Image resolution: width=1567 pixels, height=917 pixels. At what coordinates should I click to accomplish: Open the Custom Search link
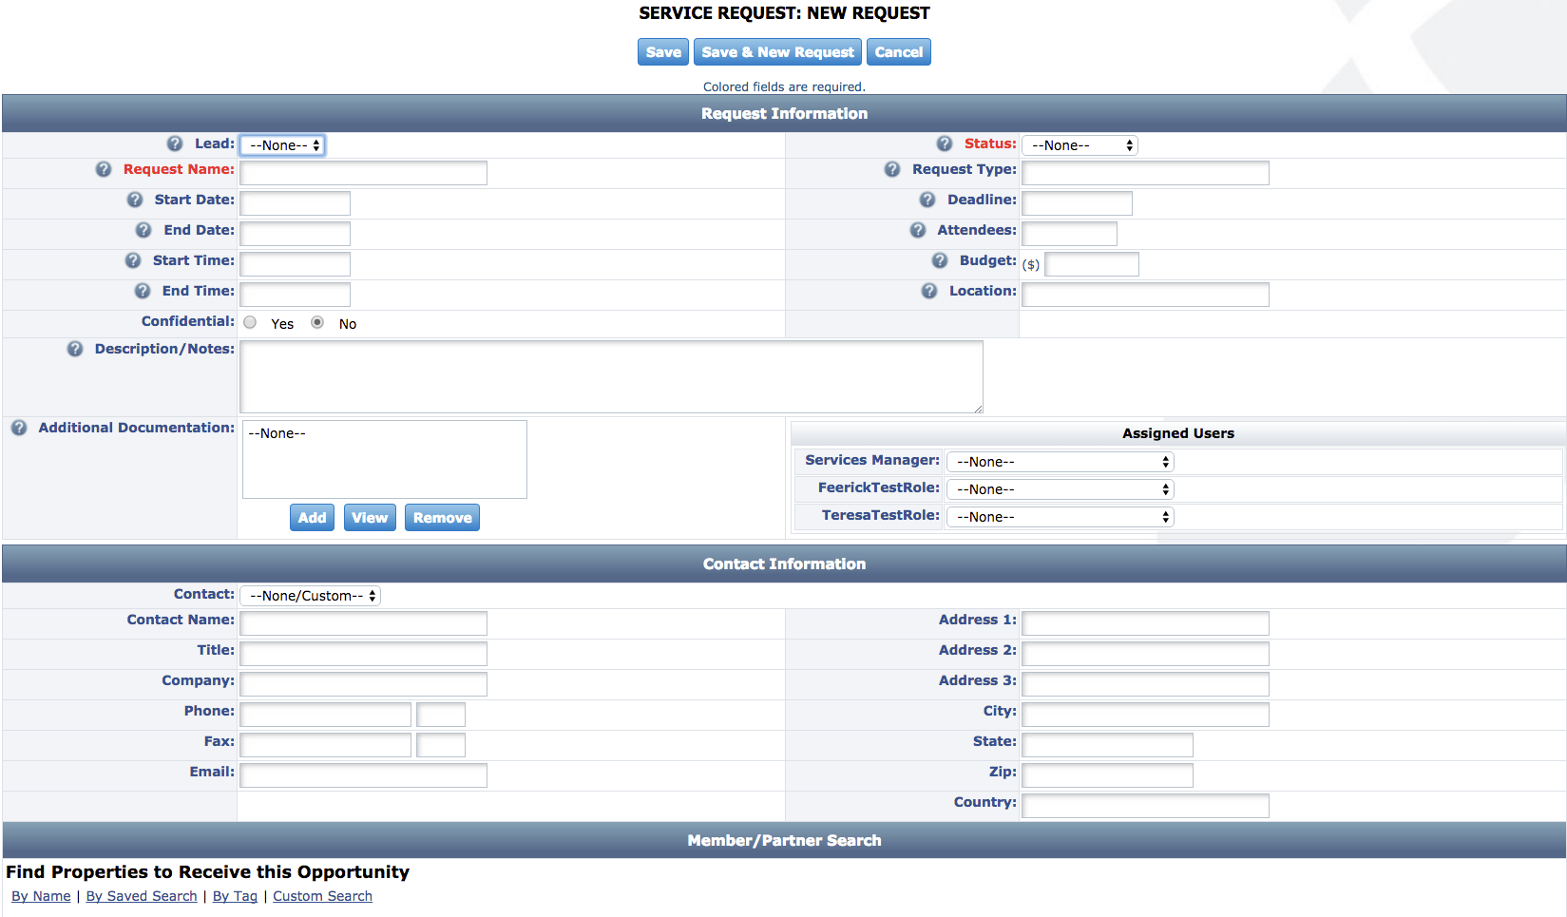(x=322, y=896)
